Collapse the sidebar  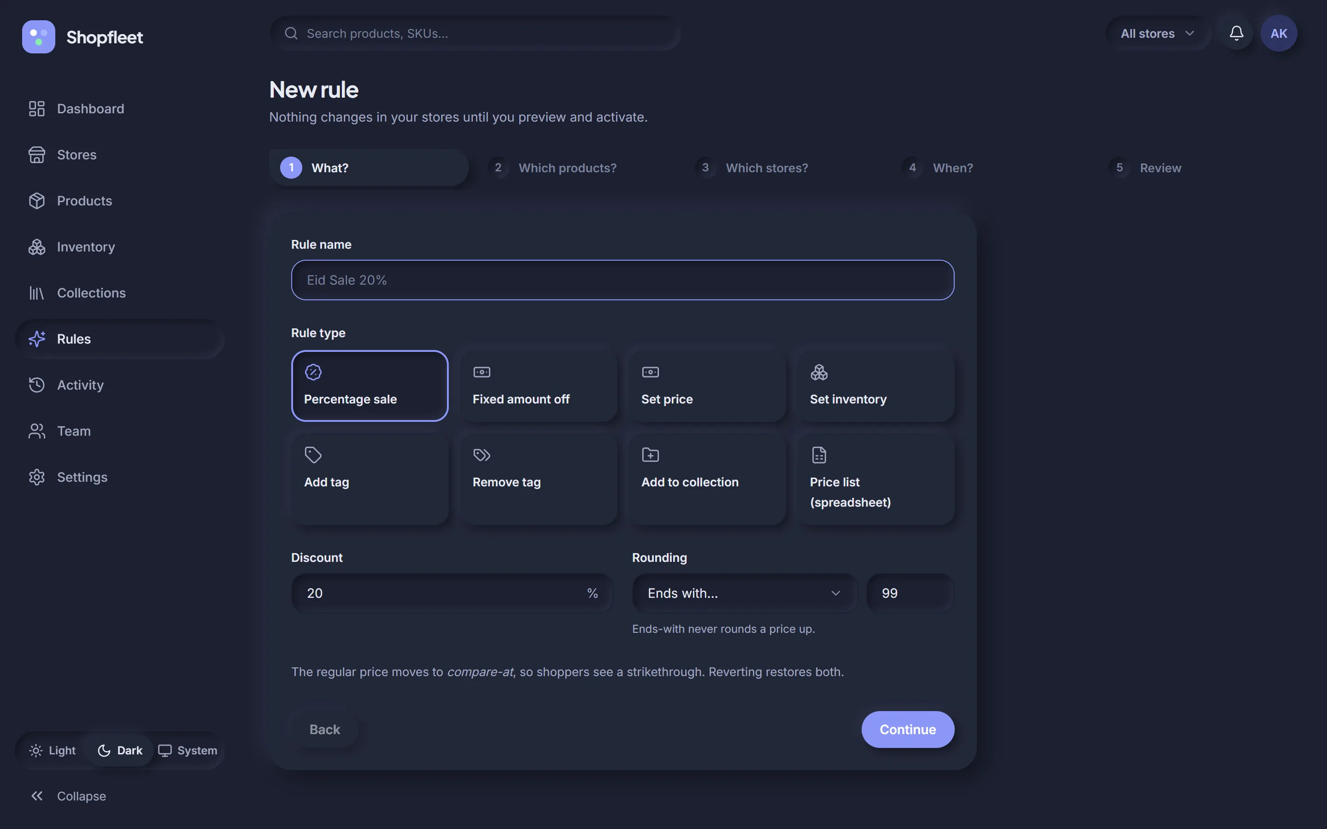click(119, 795)
